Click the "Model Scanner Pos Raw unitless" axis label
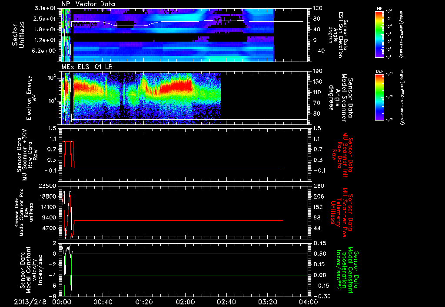 [x=24, y=213]
